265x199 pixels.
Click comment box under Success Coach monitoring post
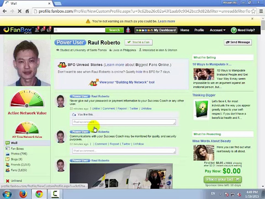click(x=124, y=151)
